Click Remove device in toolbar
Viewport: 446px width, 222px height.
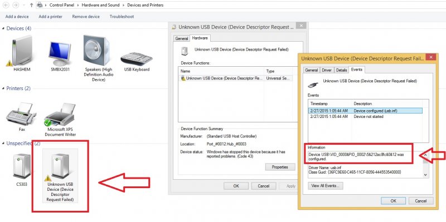click(x=86, y=17)
